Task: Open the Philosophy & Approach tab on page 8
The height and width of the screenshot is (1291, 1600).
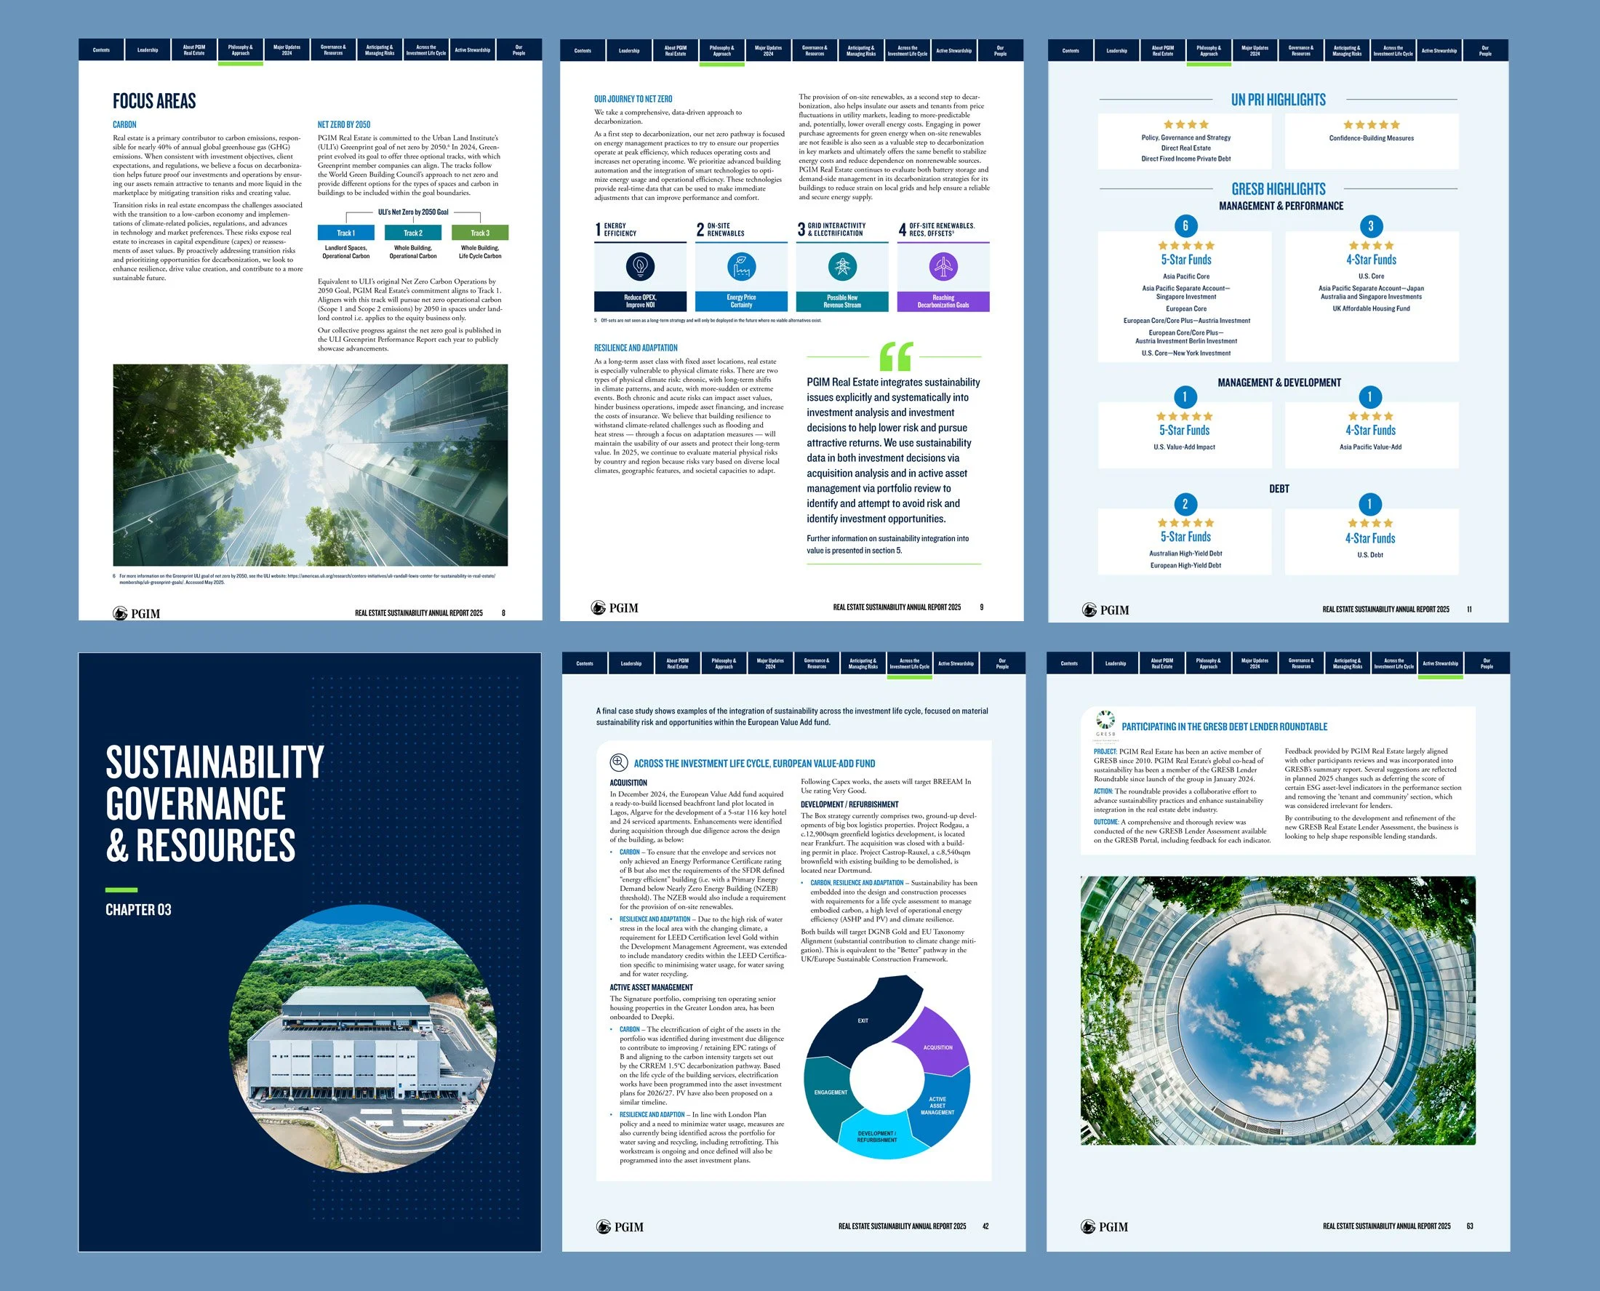Action: (x=240, y=51)
